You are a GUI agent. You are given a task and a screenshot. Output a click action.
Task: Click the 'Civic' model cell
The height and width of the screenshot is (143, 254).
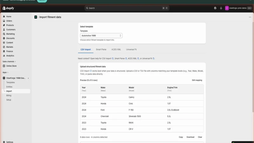click(131, 104)
